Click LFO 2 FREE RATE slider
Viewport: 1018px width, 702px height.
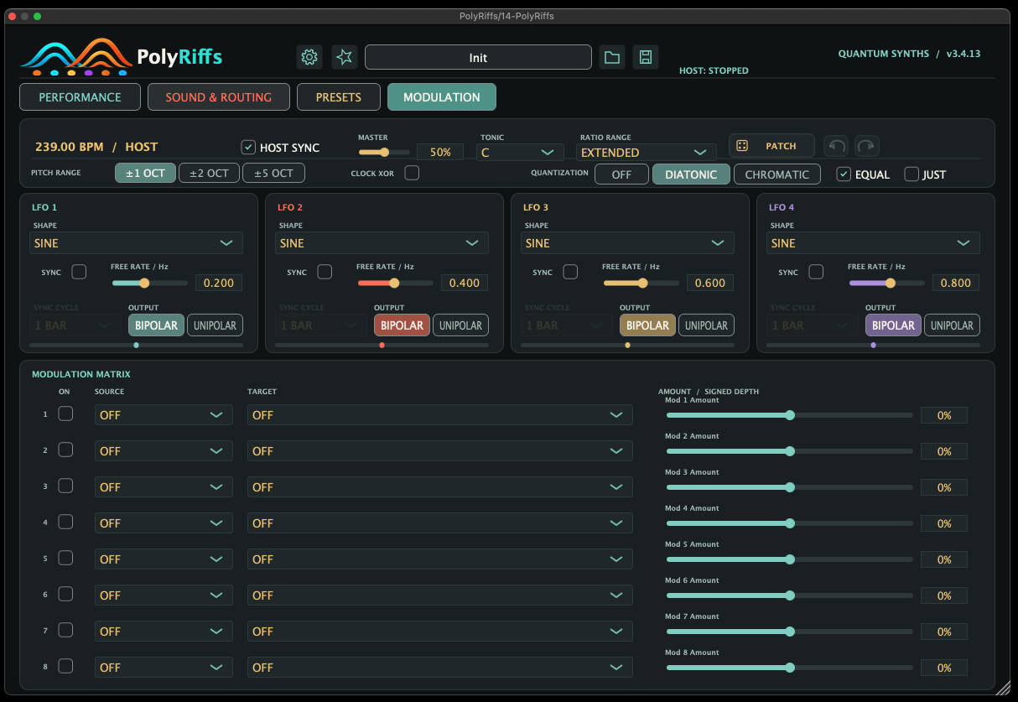point(395,283)
